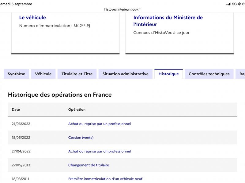This screenshot has width=245, height=183.
Task: Tap the cellular signal bars icon
Action: pos(228,4)
